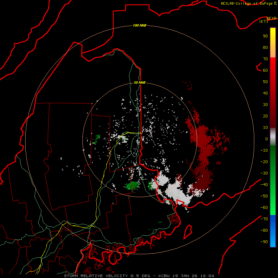
Task: Click the NEXLAB-College of DuPage header text
Action: coord(246,3)
